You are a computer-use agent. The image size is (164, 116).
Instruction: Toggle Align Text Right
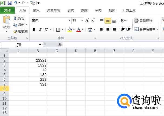point(114,29)
